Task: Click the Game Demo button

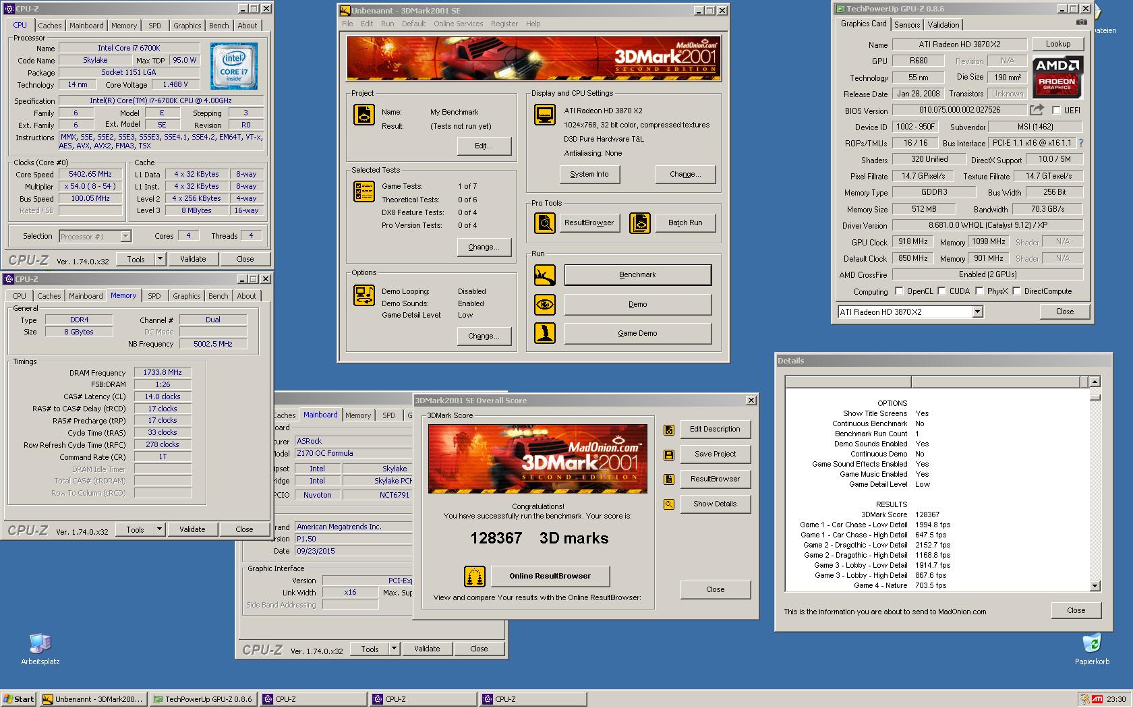Action: [x=637, y=333]
